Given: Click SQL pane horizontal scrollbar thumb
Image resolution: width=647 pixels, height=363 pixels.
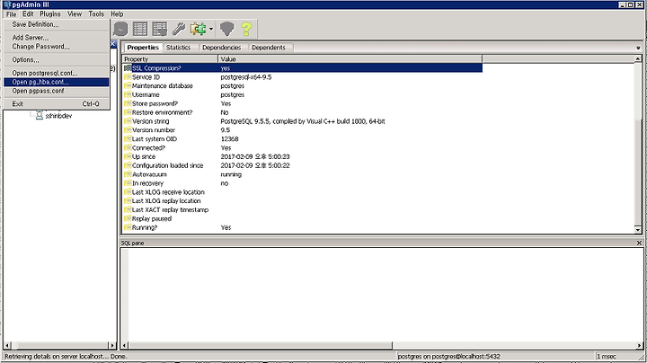Looking at the screenshot, I should pos(261,345).
